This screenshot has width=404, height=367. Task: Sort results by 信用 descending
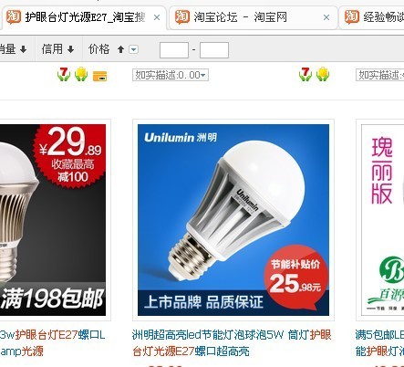click(58, 49)
